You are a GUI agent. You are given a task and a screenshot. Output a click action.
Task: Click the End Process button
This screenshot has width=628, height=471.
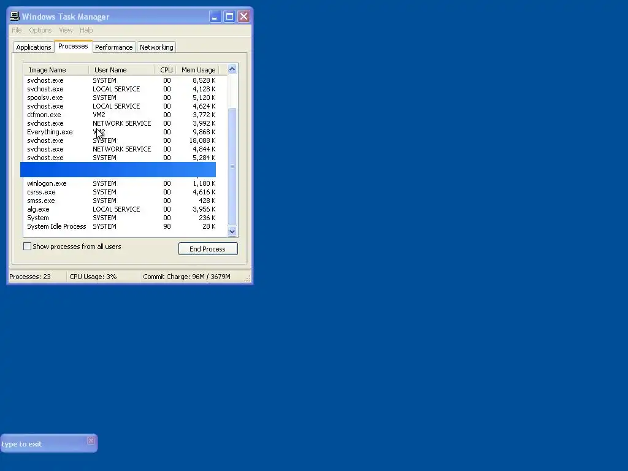(208, 249)
